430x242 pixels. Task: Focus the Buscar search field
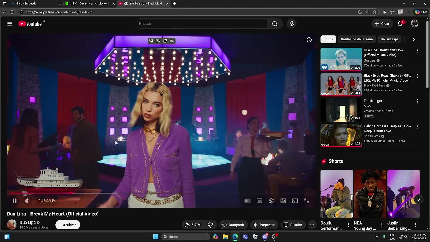201,24
